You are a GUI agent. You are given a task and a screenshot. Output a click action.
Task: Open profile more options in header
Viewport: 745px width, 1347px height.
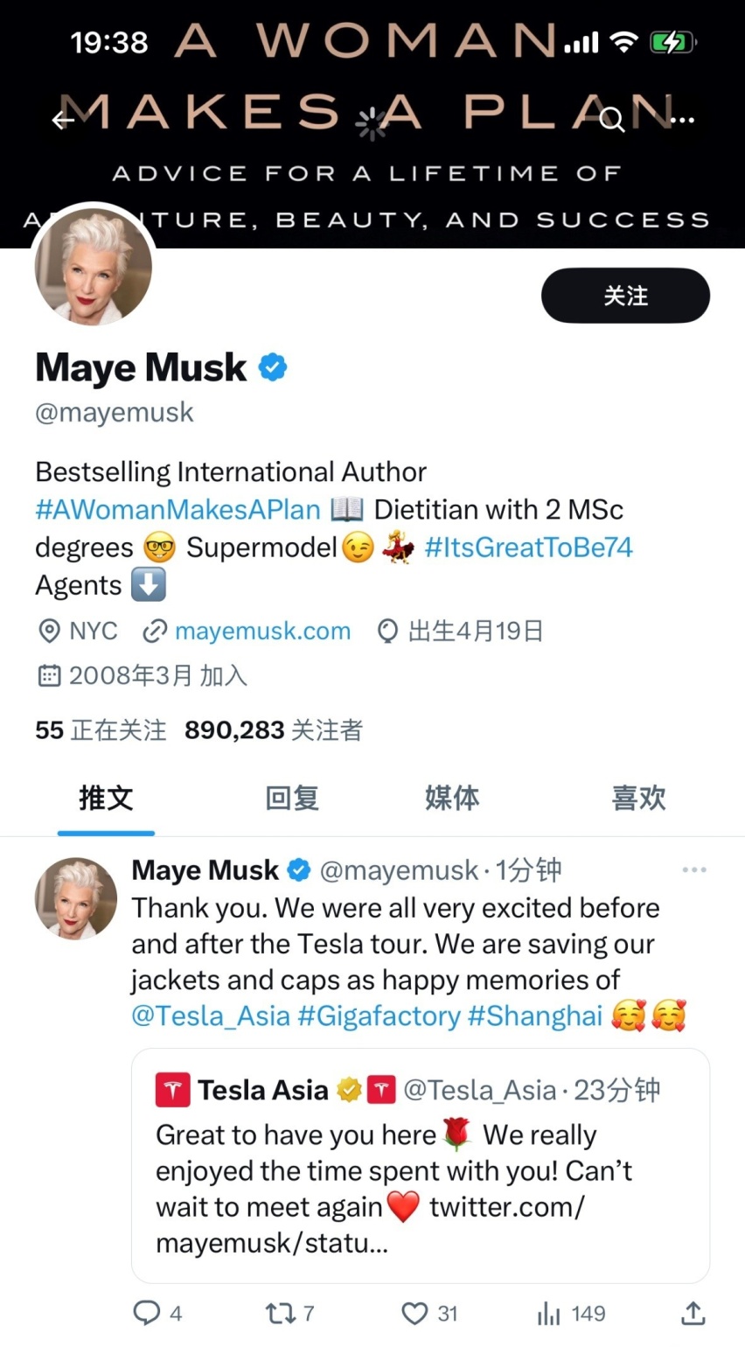681,120
